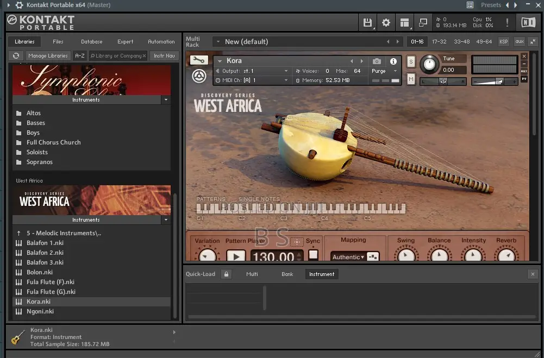Viewport: 544px width, 358px height.
Task: Toggle the aux sends panel button
Action: [x=520, y=42]
